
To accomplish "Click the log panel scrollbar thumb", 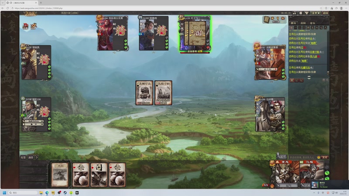I will tap(328, 73).
